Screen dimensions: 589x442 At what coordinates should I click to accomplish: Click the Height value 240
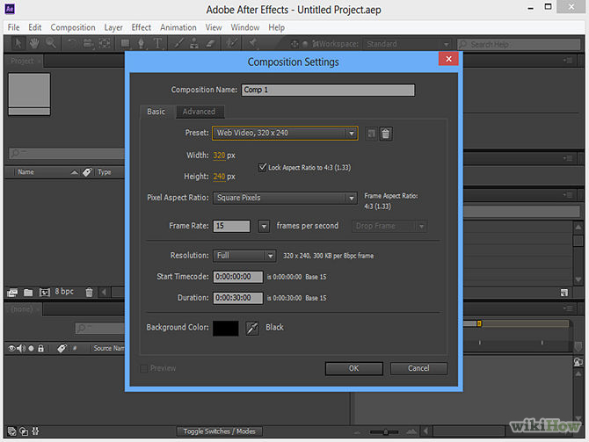219,177
